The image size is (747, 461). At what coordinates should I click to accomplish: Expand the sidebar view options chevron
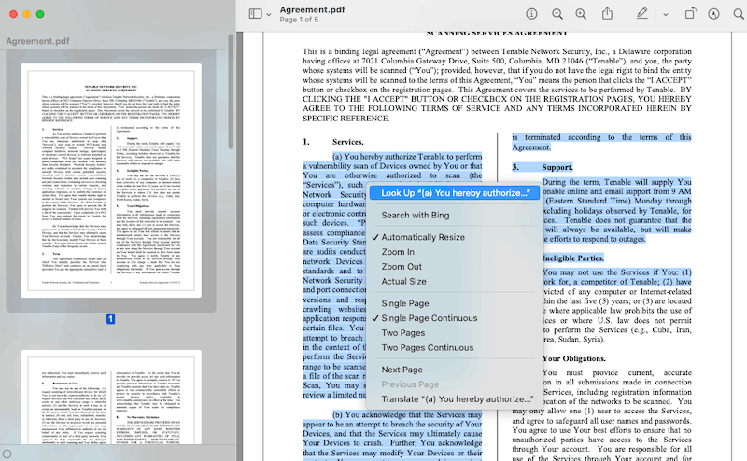(268, 15)
